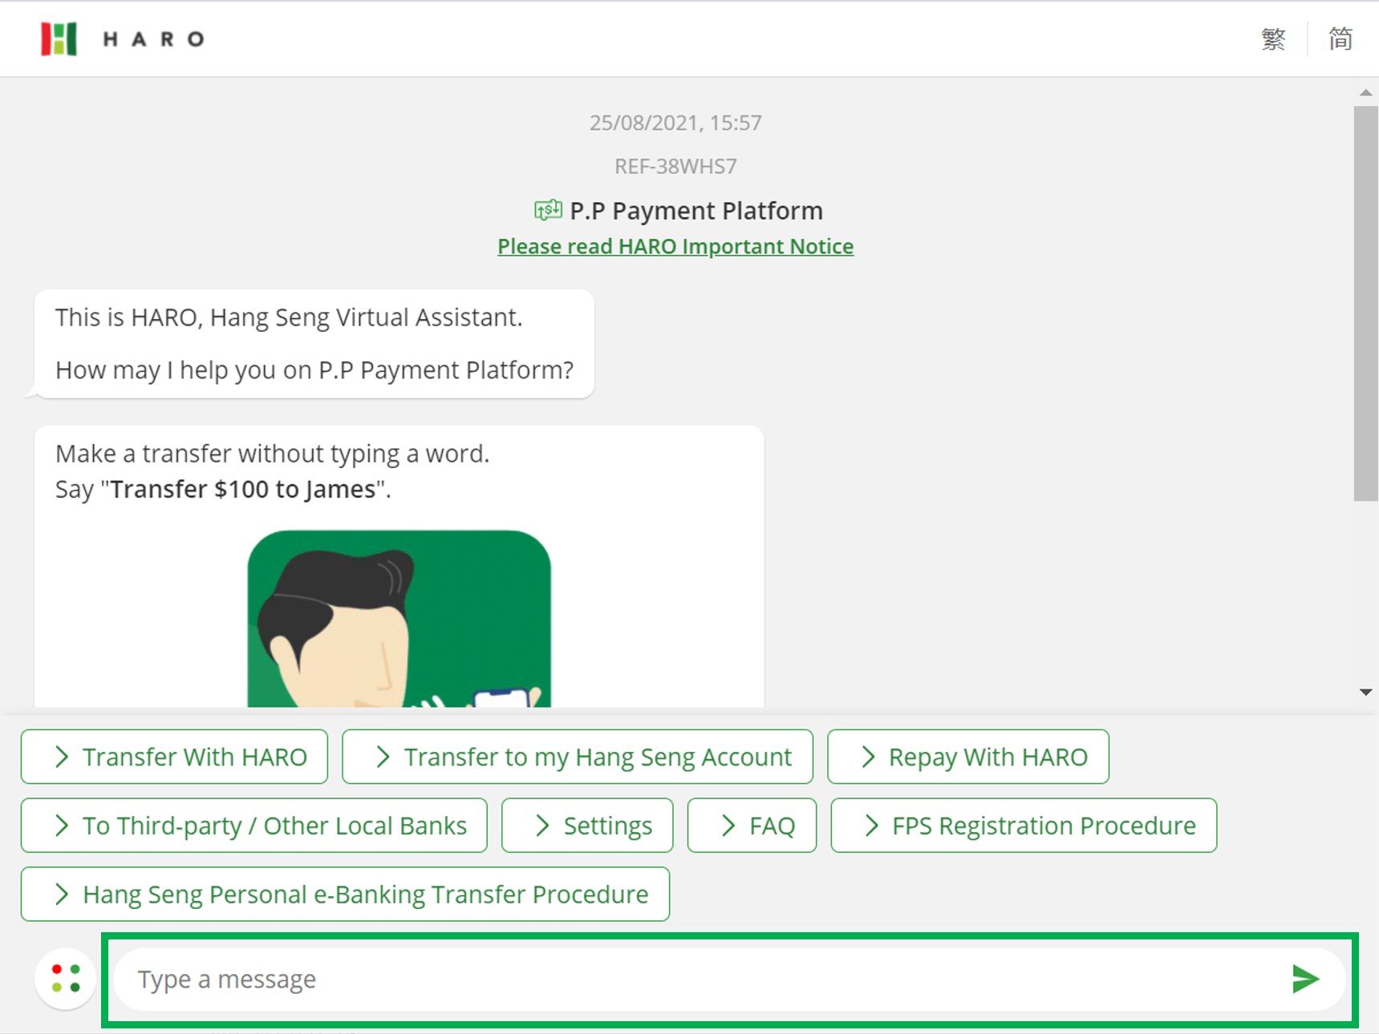Switch language to Simplified Chinese (简)

(x=1340, y=38)
